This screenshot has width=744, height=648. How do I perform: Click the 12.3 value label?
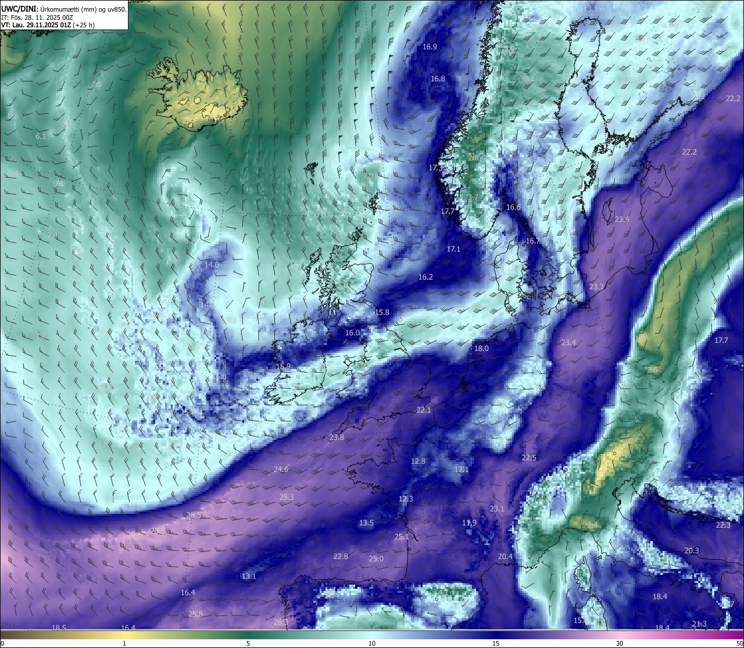(406, 499)
